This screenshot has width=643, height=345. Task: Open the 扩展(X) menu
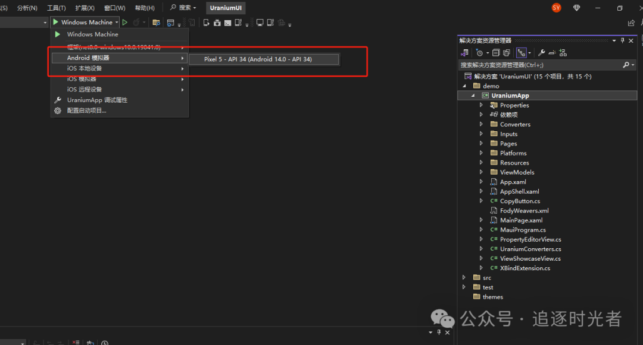(85, 8)
